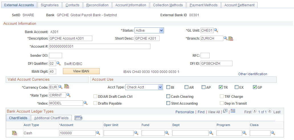Open the Acct Type dropdown

click(144, 87)
